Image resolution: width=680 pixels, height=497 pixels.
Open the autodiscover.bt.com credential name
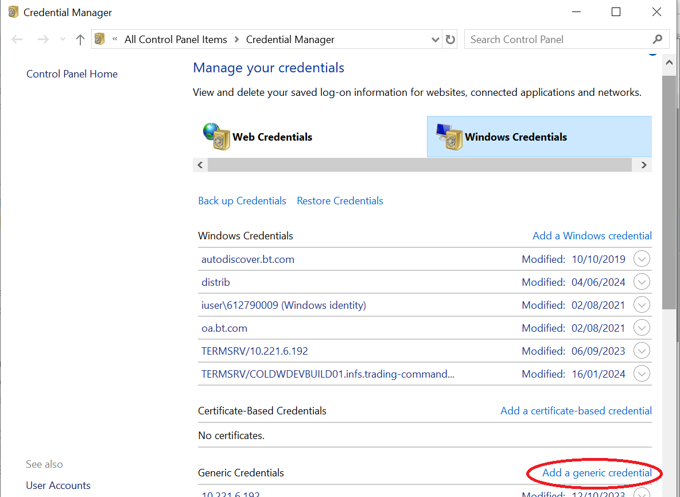[x=248, y=259]
